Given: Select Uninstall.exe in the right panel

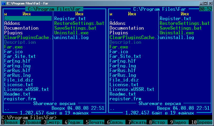Looking at the screenshot, I should [x=177, y=33].
